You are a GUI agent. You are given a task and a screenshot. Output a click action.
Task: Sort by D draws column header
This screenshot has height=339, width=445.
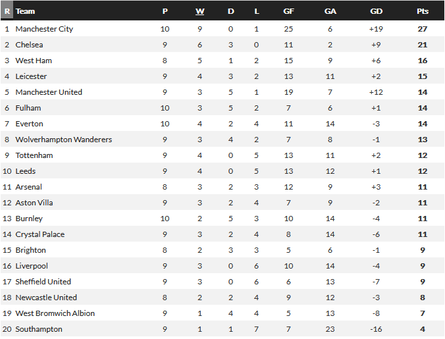coord(231,11)
